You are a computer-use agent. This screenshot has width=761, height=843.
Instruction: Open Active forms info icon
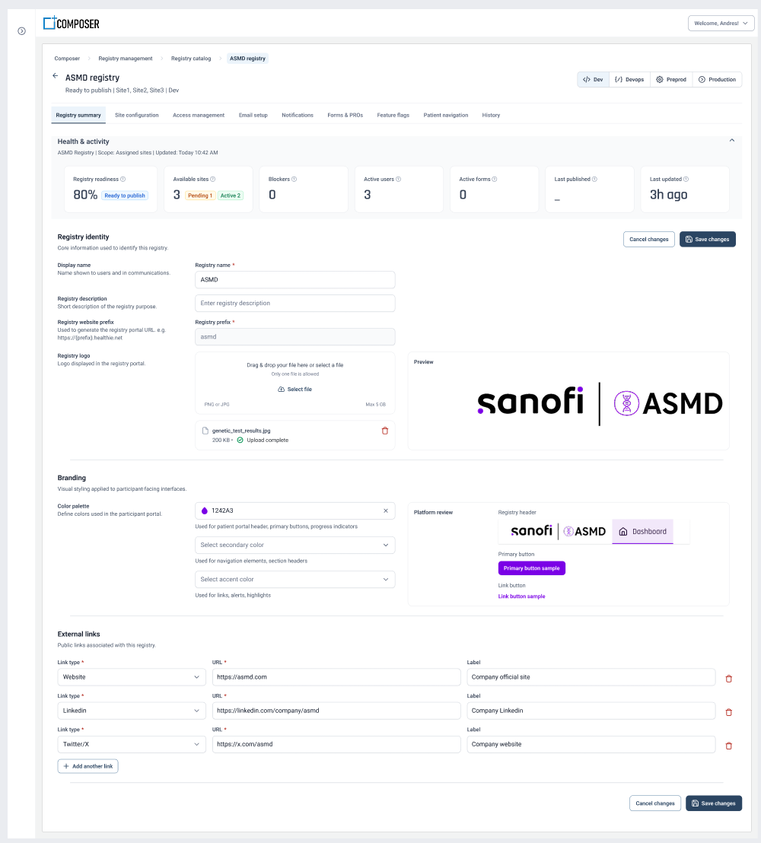point(495,179)
